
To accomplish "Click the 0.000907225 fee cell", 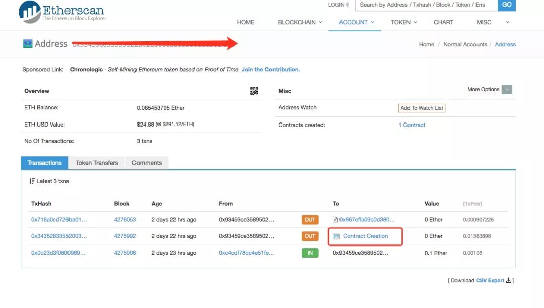I will click(x=478, y=219).
